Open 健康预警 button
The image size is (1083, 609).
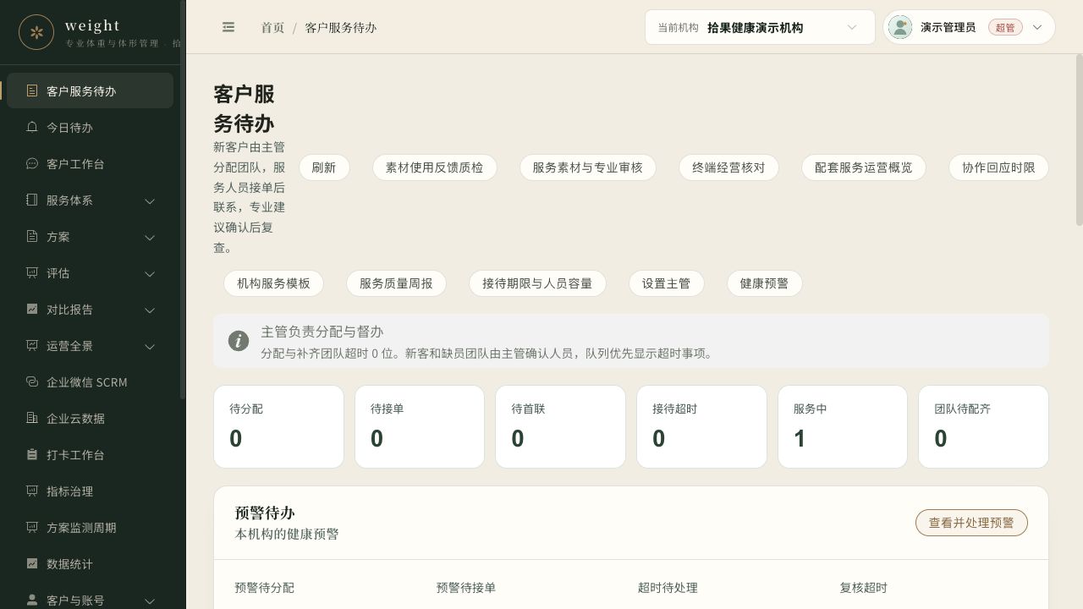pyautogui.click(x=764, y=283)
